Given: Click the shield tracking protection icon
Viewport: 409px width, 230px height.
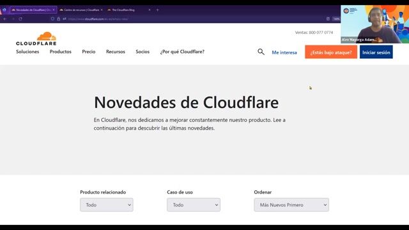Looking at the screenshot, I should pyautogui.click(x=52, y=19).
